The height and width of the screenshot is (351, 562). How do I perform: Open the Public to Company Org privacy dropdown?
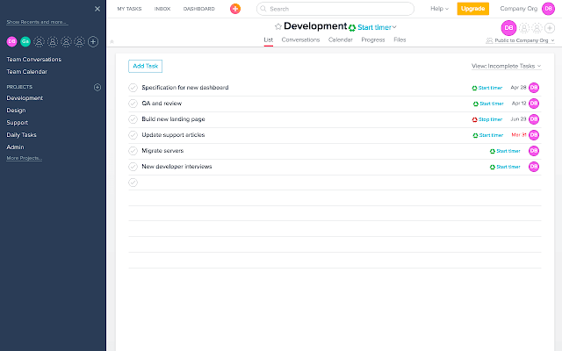(x=521, y=40)
